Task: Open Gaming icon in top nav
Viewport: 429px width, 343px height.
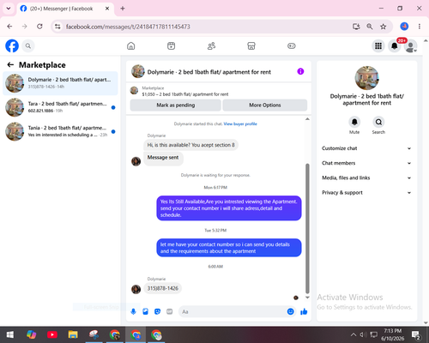Action: coord(292,45)
